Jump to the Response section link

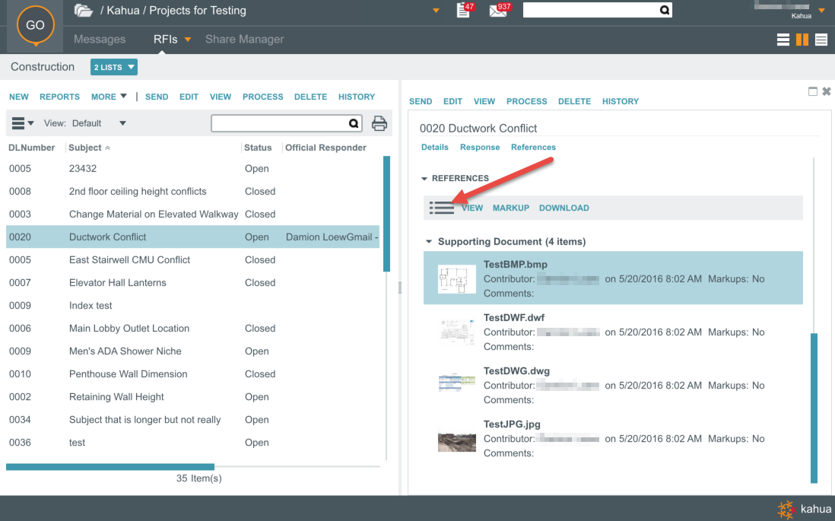[480, 147]
